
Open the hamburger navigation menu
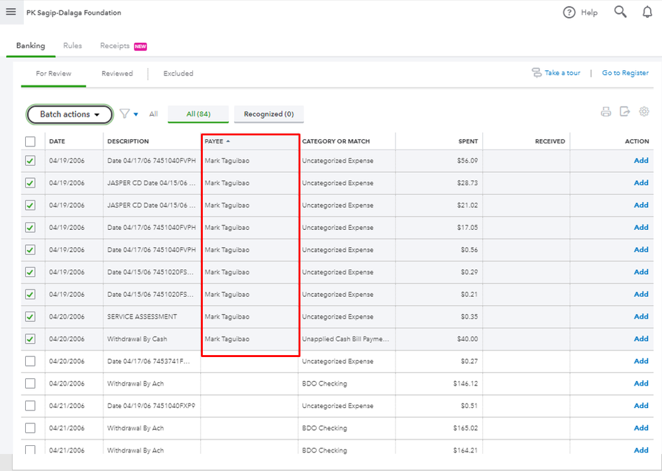click(x=11, y=12)
